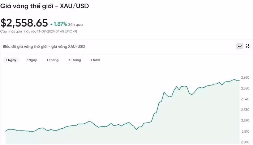Click the 2,560 y-axis label
The width and height of the screenshot is (253, 145).
click(245, 78)
